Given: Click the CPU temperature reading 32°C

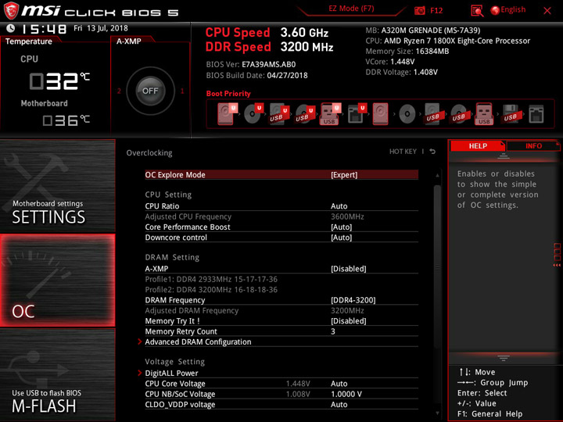Looking at the screenshot, I should click(x=59, y=80).
